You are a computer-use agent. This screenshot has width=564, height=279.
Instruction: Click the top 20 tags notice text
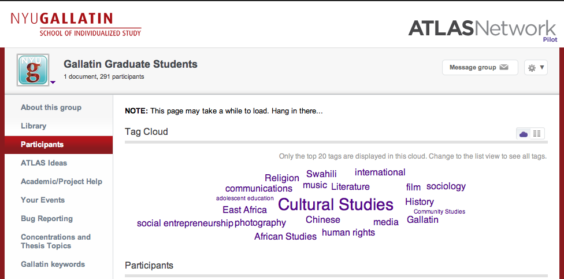(x=413, y=156)
